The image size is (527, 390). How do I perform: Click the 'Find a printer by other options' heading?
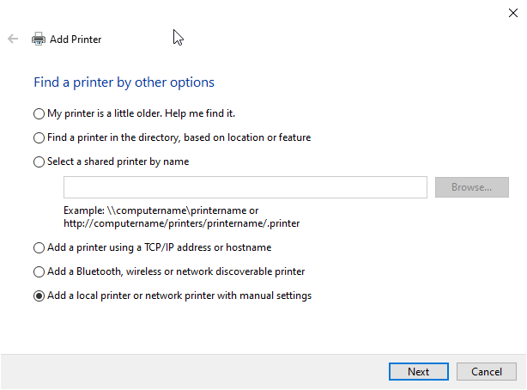(x=124, y=82)
